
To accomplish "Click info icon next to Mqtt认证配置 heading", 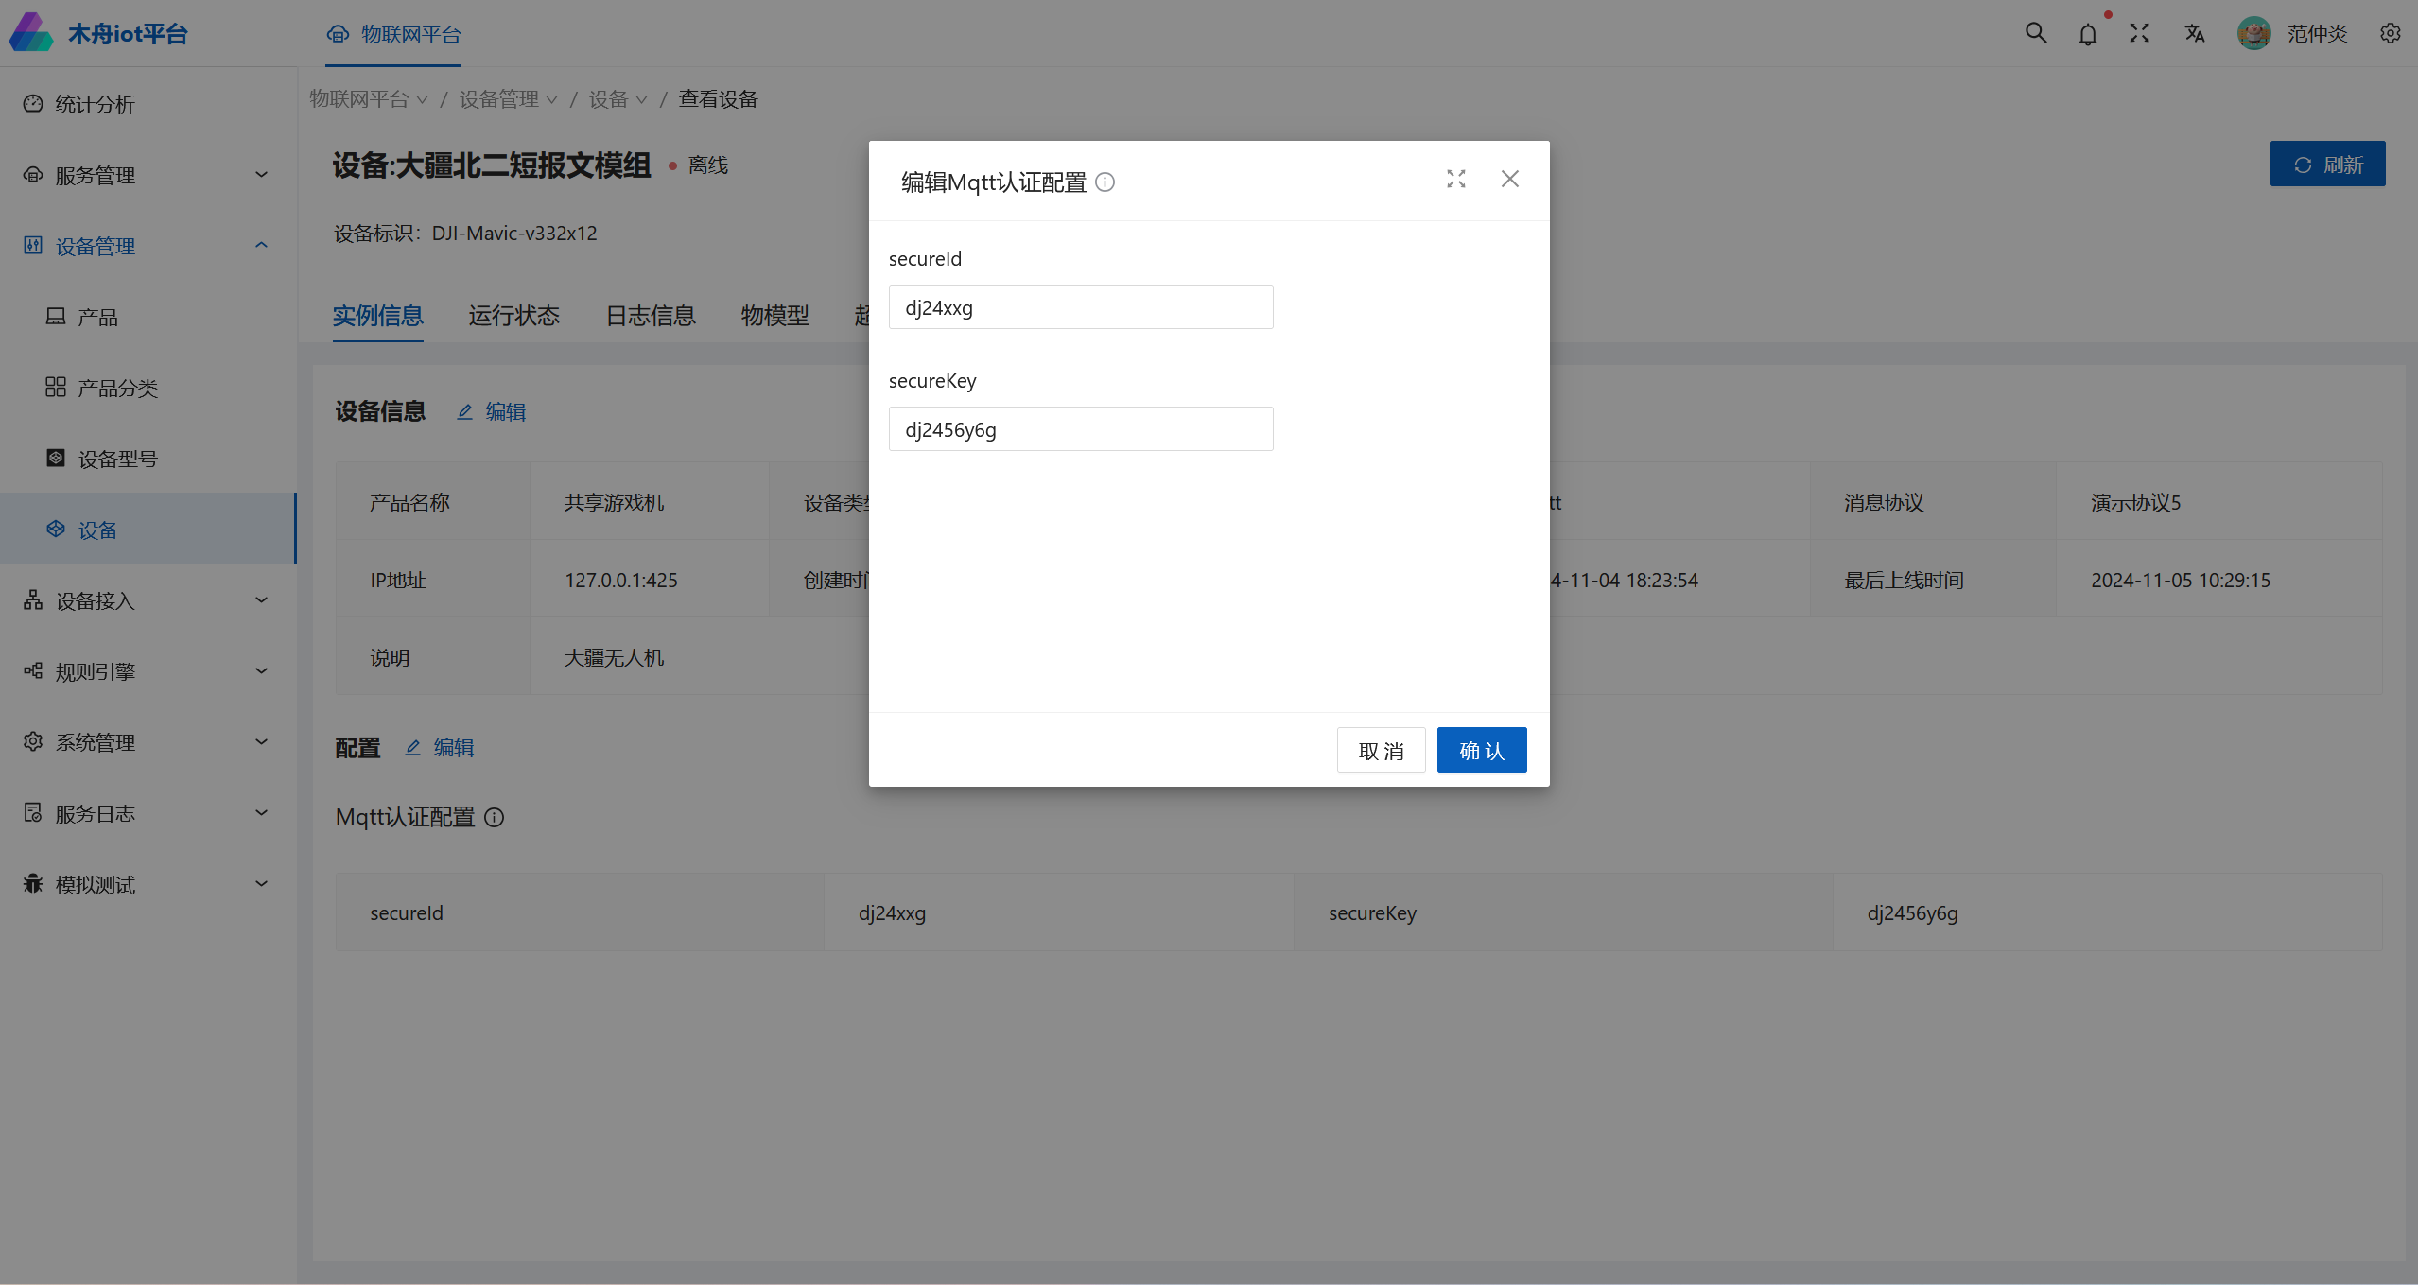I will (495, 818).
